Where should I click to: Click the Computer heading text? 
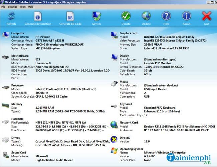coord(18,33)
